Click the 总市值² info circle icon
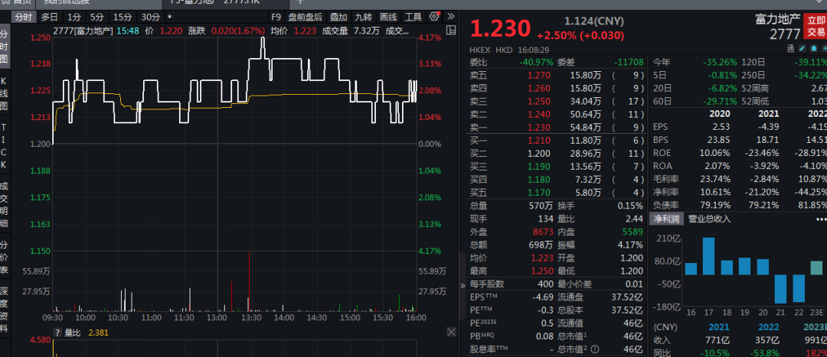This screenshot has width=827, height=357. point(595,349)
